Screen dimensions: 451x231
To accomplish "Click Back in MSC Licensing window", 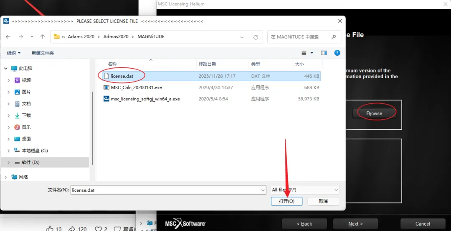I will (x=304, y=224).
